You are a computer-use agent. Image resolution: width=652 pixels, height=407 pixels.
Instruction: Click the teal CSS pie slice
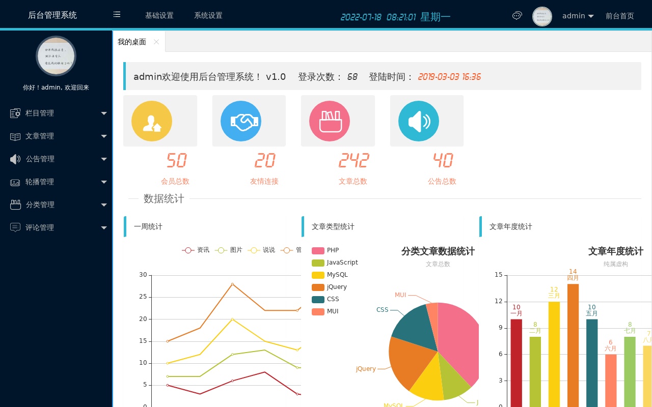[415, 328]
